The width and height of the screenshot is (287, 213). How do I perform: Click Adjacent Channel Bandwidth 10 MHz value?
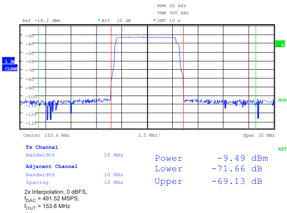[114, 175]
